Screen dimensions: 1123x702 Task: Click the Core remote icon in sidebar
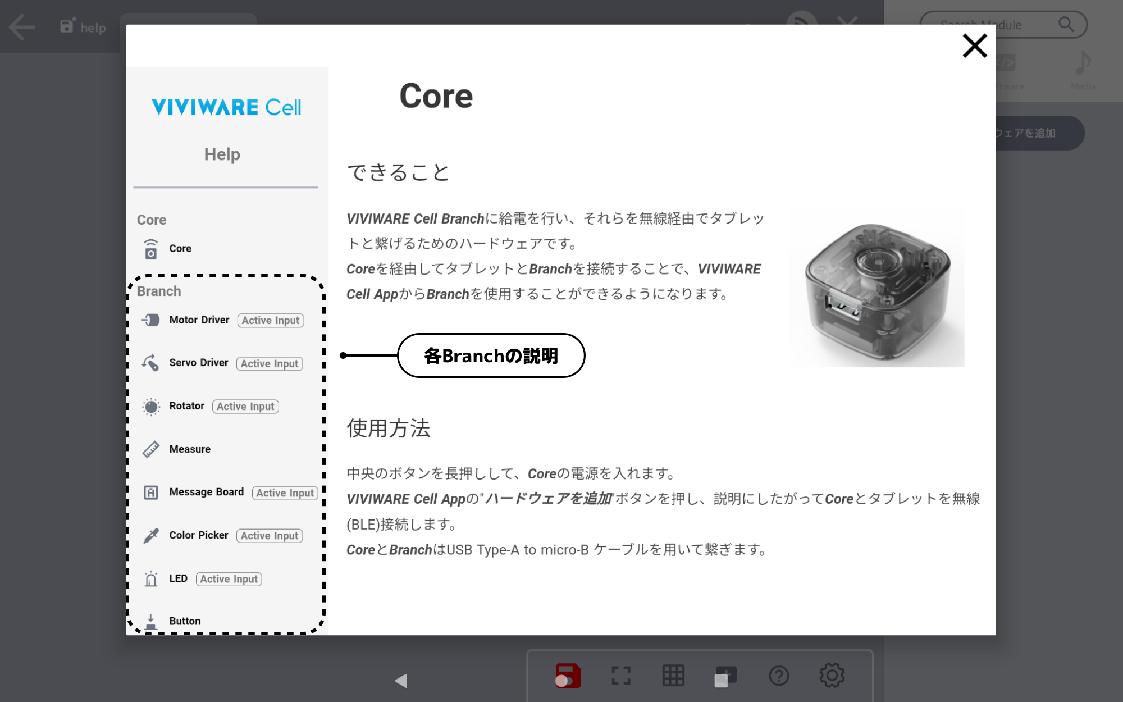pos(150,249)
